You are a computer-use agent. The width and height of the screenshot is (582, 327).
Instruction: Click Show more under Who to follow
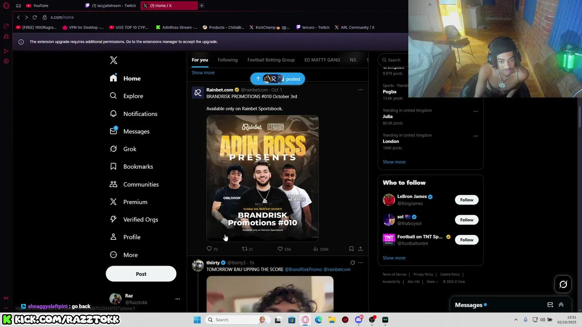(x=394, y=258)
